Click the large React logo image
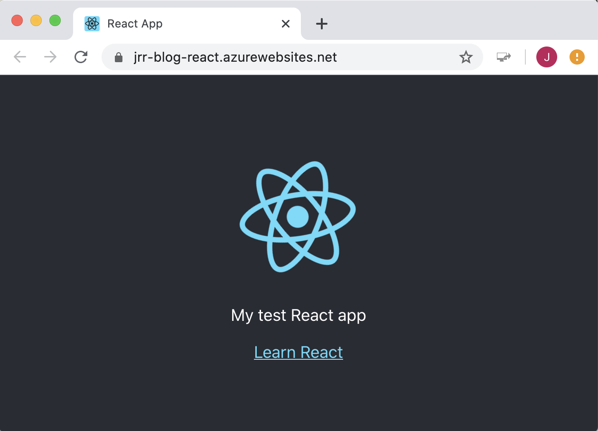The width and height of the screenshot is (598, 431). [298, 217]
